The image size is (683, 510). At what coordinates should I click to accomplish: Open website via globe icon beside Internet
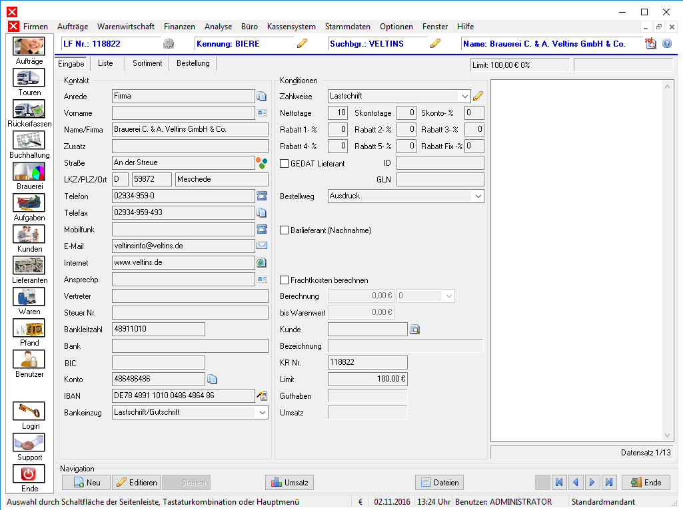(x=261, y=262)
